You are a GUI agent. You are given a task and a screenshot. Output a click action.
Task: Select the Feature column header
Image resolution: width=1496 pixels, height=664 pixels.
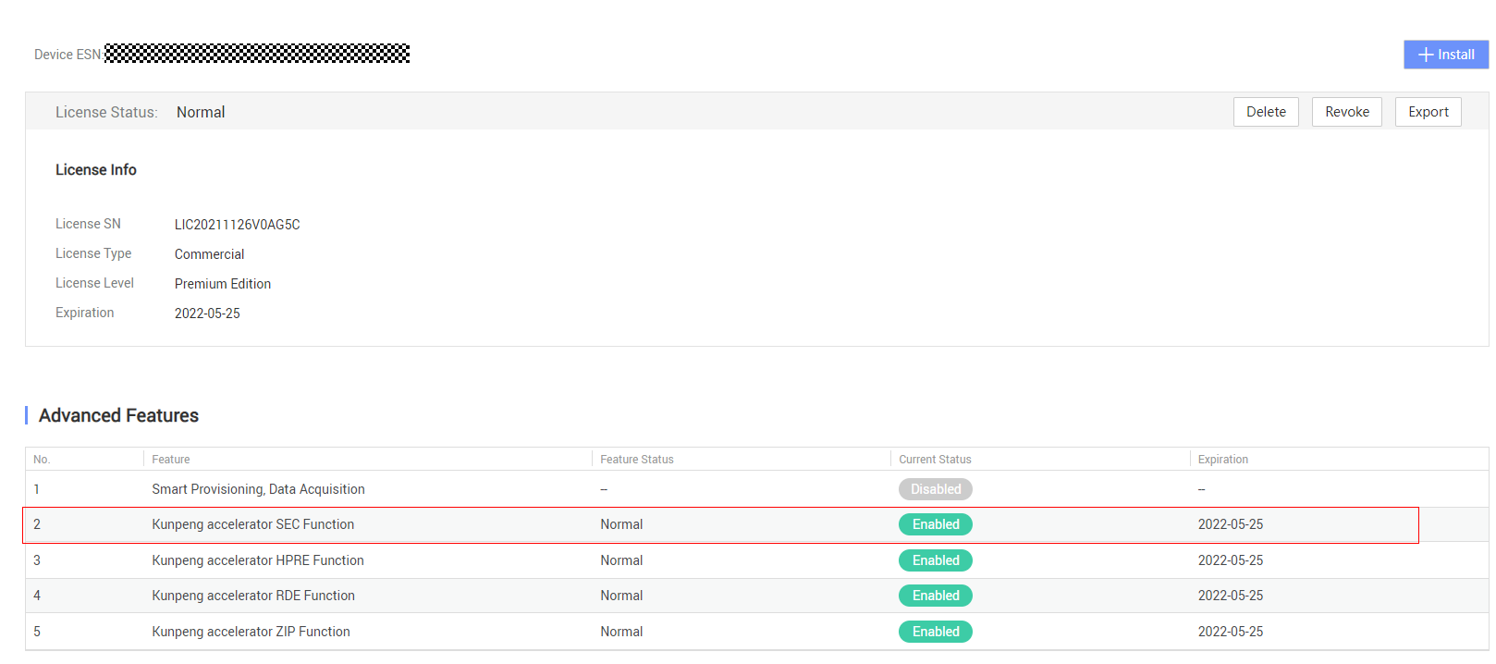171,460
